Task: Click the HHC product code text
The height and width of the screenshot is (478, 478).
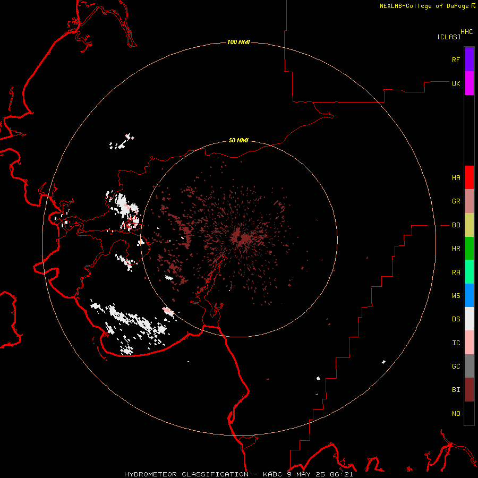Action: [466, 32]
